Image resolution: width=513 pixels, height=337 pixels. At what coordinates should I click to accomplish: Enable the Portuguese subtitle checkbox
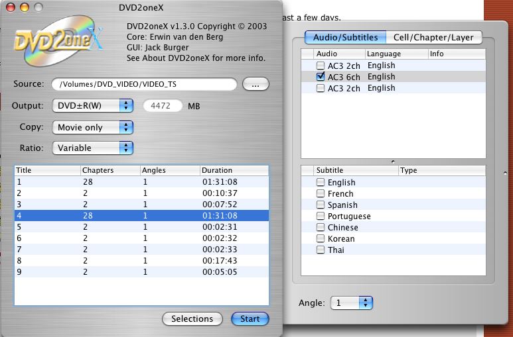pos(321,217)
